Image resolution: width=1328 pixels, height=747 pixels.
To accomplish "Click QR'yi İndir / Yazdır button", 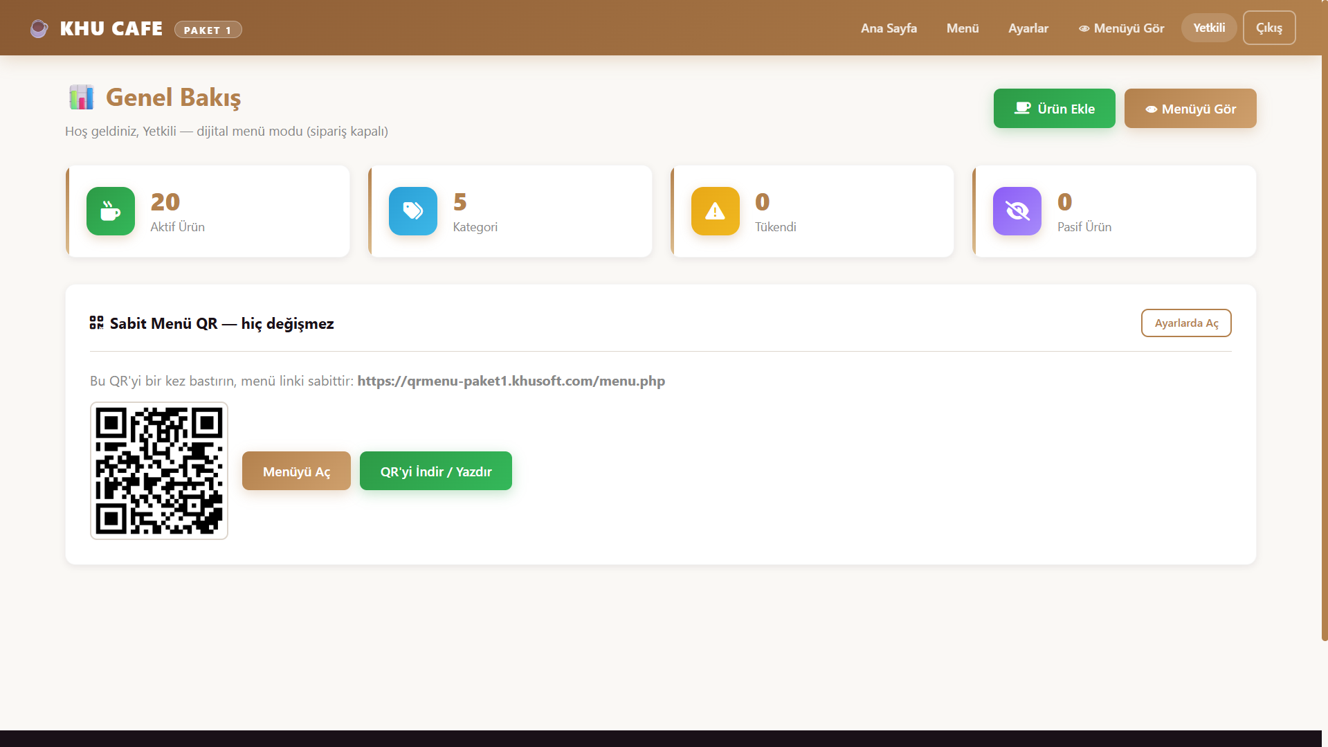I will click(x=436, y=471).
